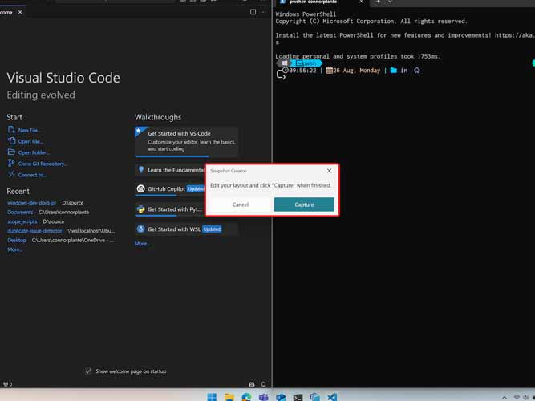
Task: Cancel the Snapshot Creator dialog
Action: pyautogui.click(x=240, y=205)
